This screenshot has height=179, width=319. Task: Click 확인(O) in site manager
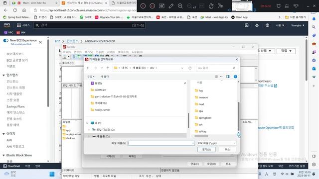pos(211,164)
